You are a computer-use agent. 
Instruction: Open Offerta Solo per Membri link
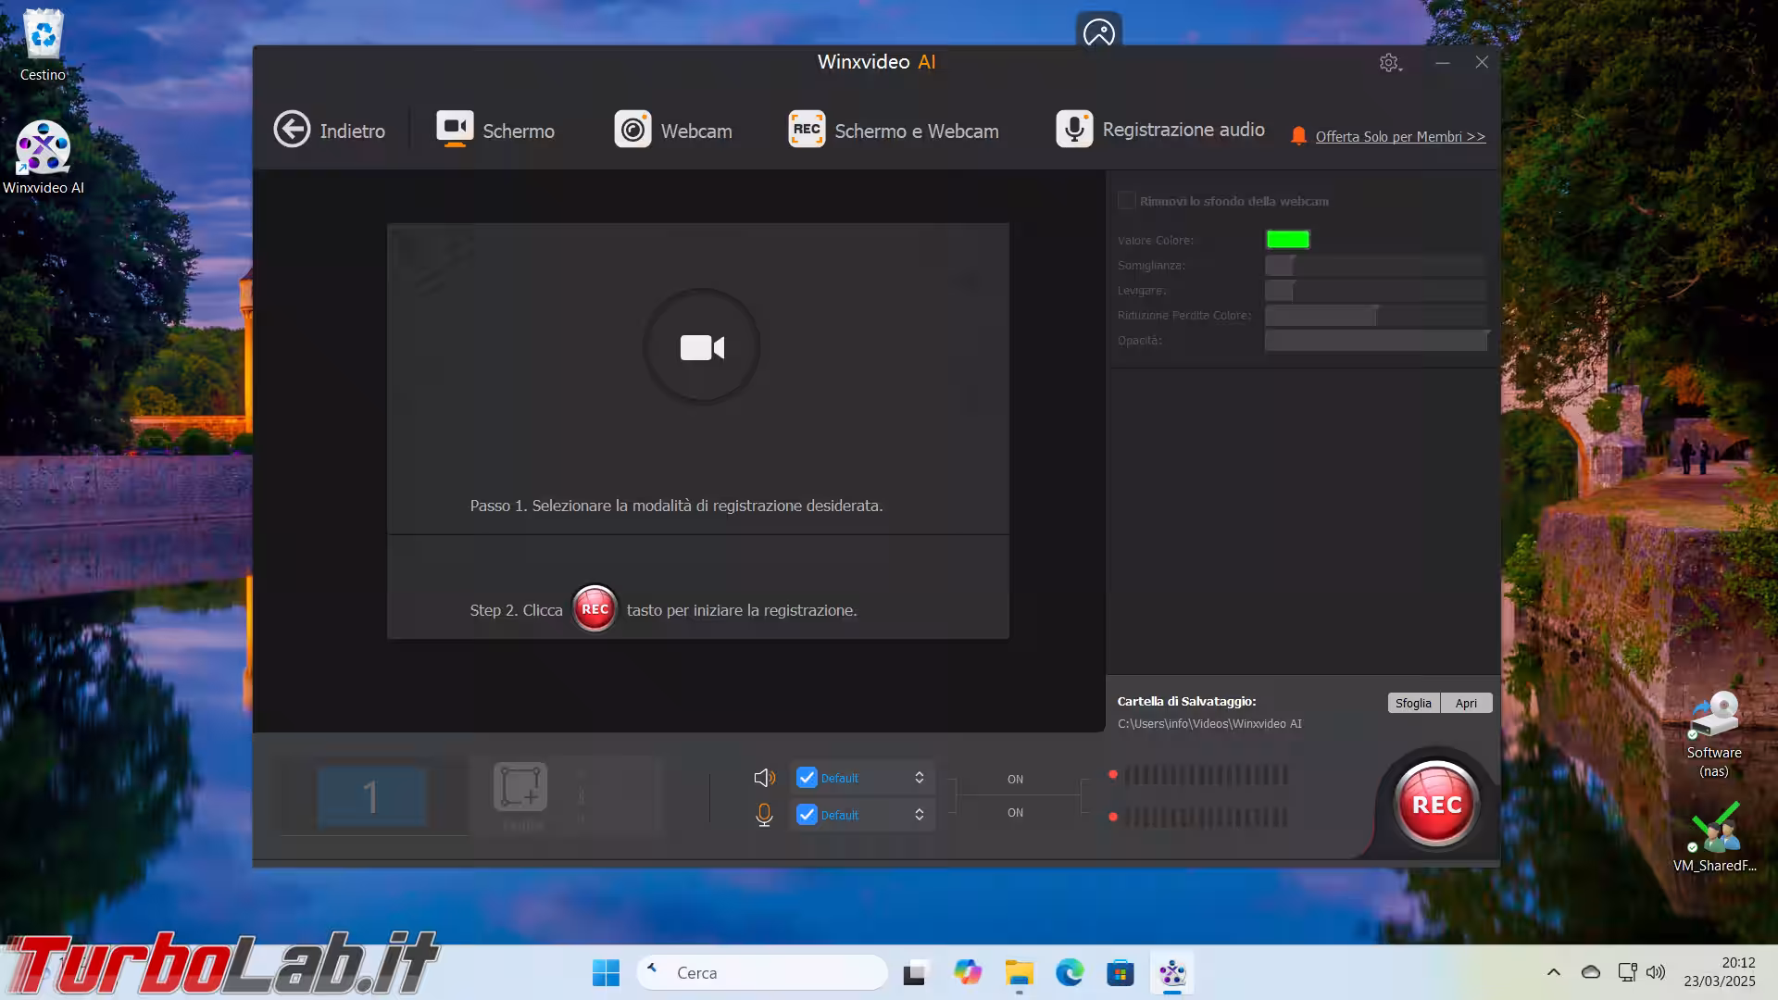1400,137
